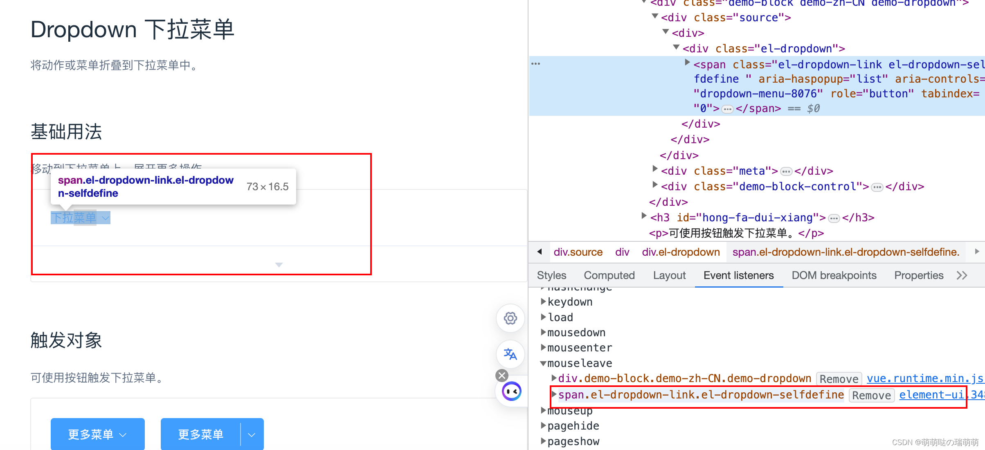Image resolution: width=985 pixels, height=450 pixels.
Task: Expand demo-block-control ellipsis badge
Action: tap(877, 187)
